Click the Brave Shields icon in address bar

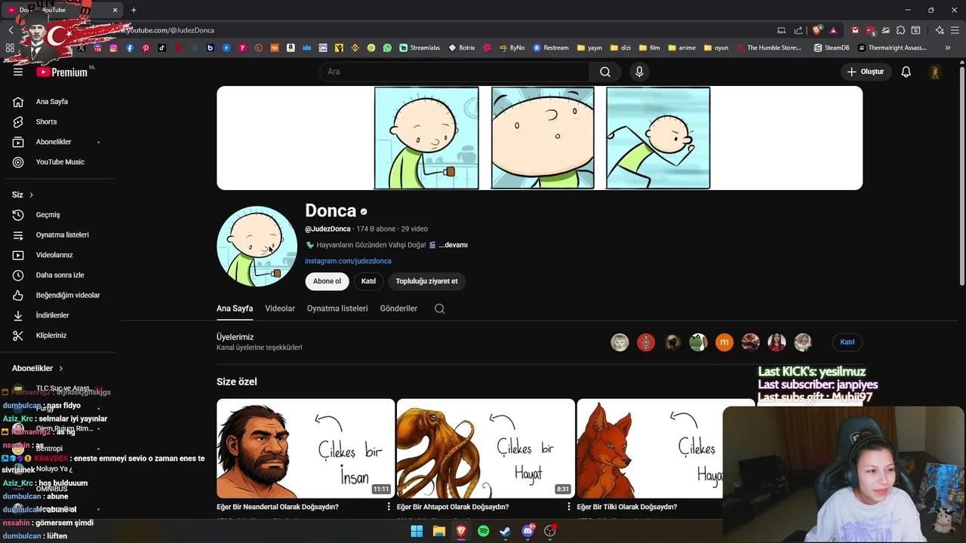(817, 30)
